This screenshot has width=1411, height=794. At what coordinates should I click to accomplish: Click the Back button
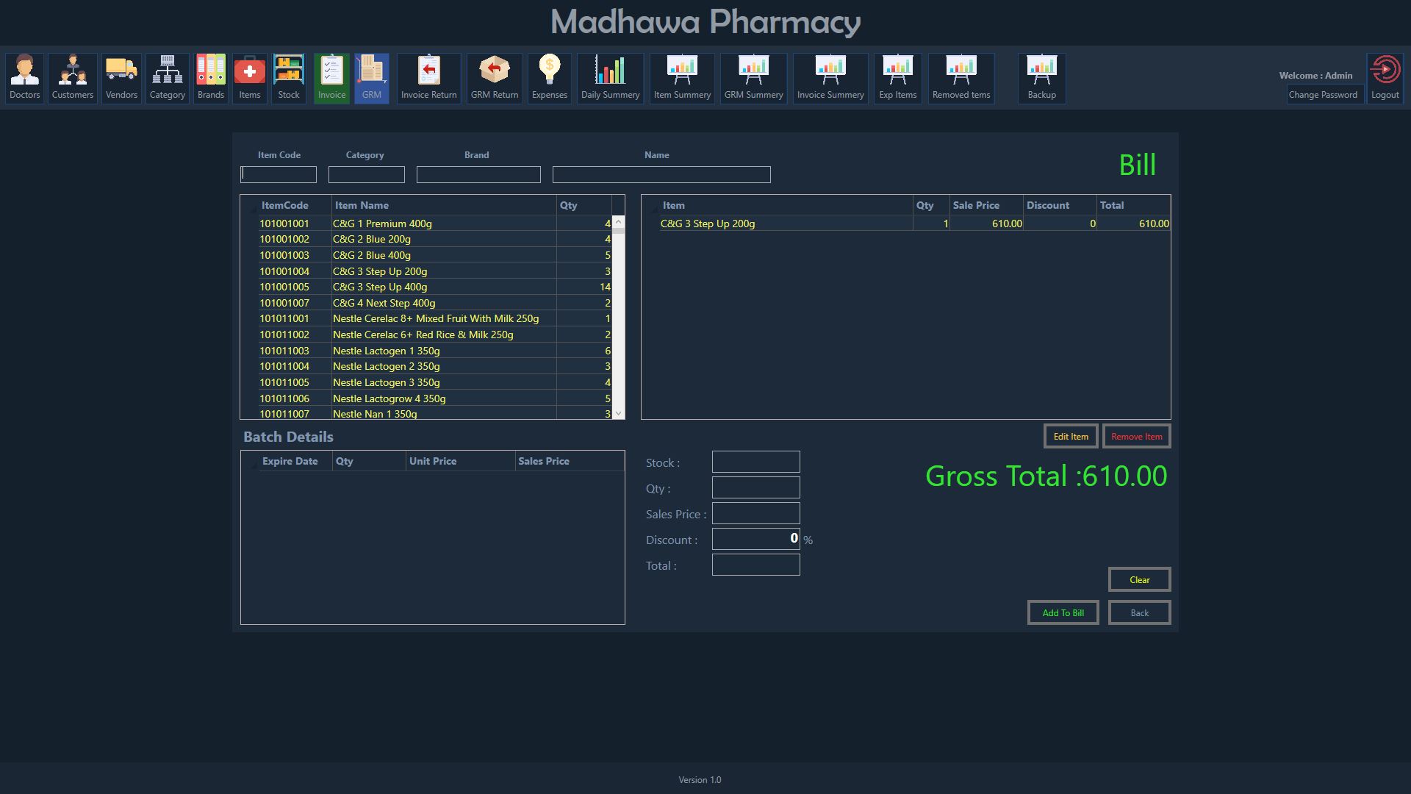click(1140, 613)
